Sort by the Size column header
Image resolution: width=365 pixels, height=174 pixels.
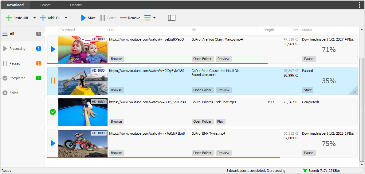[295, 30]
